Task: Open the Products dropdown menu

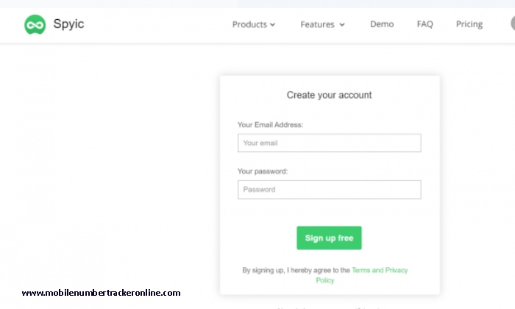Action: (x=249, y=24)
